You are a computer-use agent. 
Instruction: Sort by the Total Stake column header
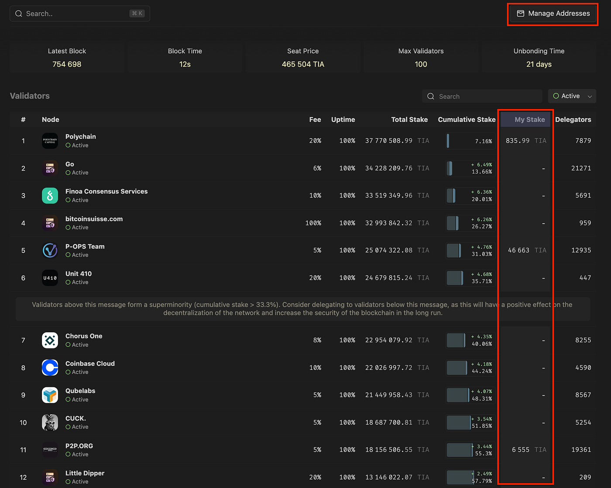[x=409, y=119]
